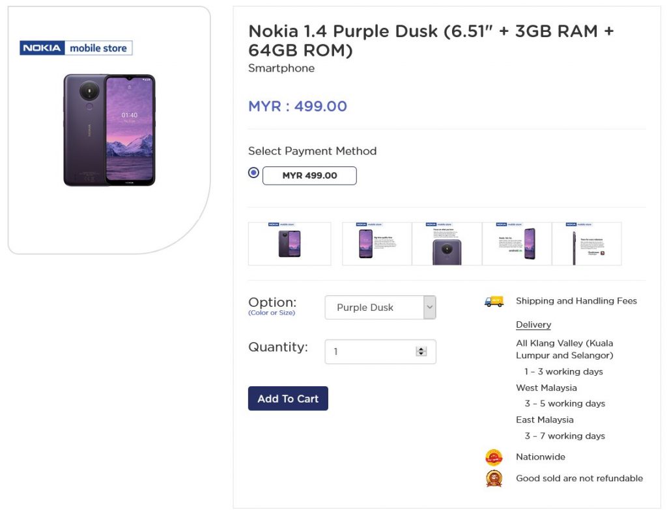Click the Nokia mobile store logo
This screenshot has height=515, width=667.
pyautogui.click(x=76, y=48)
